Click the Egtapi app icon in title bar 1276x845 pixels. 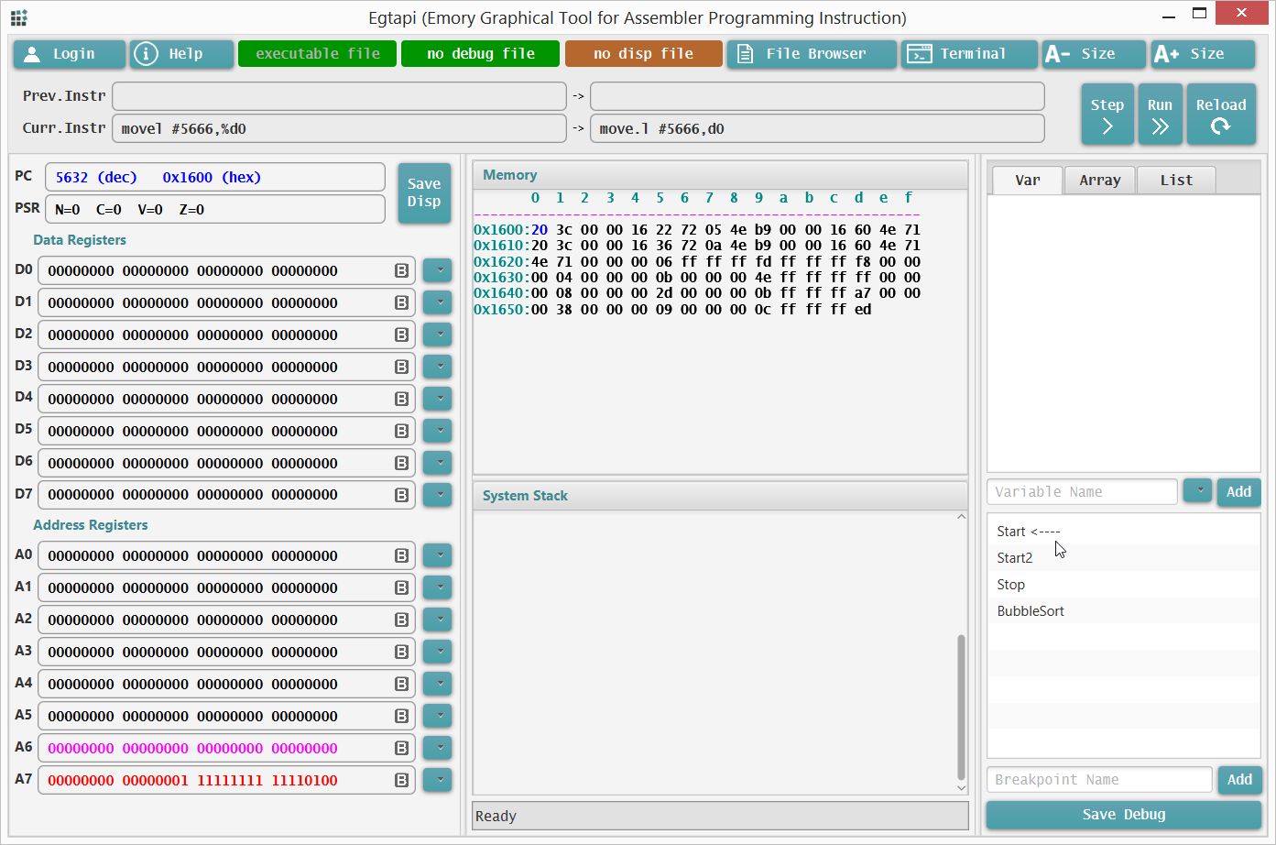18,17
